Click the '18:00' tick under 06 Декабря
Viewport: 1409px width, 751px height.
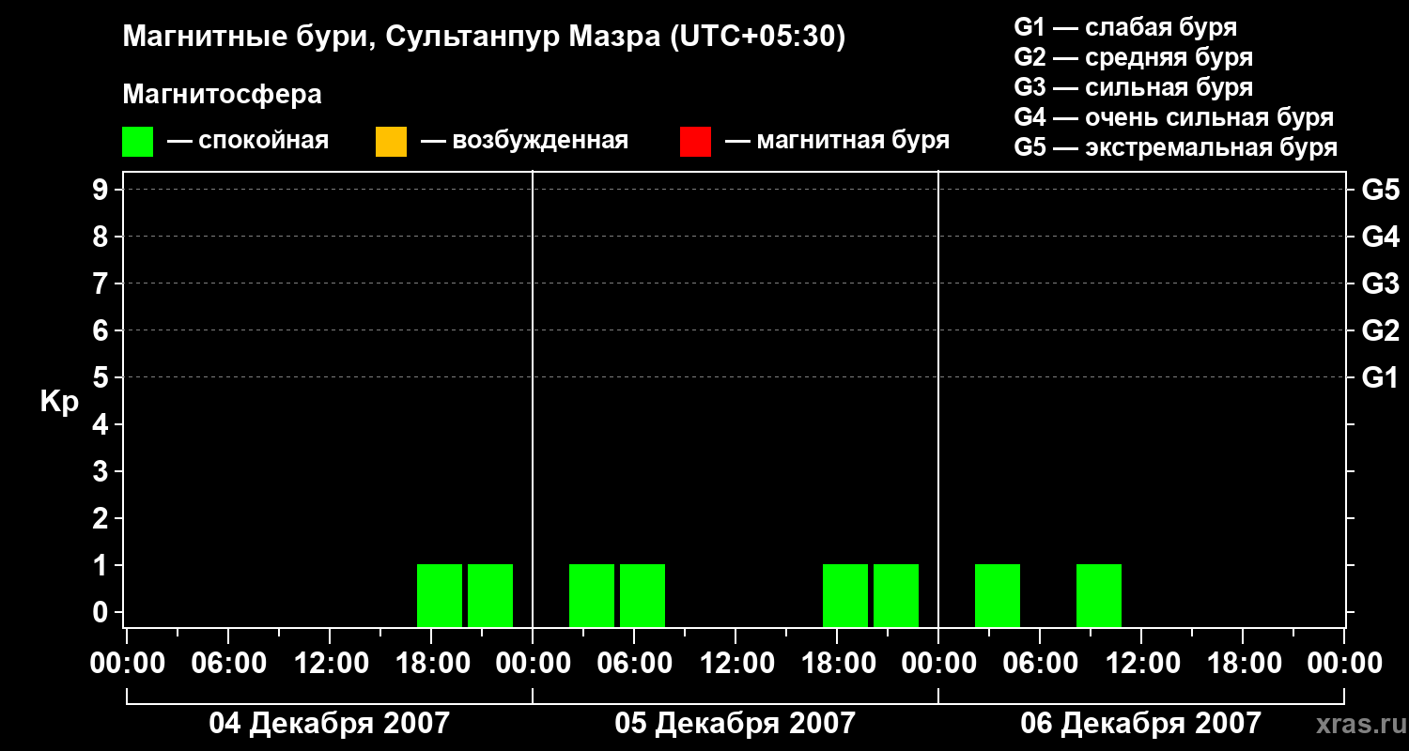[1243, 663]
